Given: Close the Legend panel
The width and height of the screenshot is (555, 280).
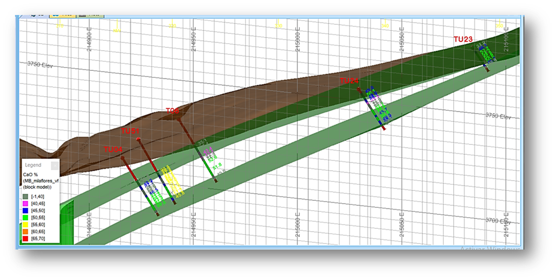Looking at the screenshot, I should 55,165.
